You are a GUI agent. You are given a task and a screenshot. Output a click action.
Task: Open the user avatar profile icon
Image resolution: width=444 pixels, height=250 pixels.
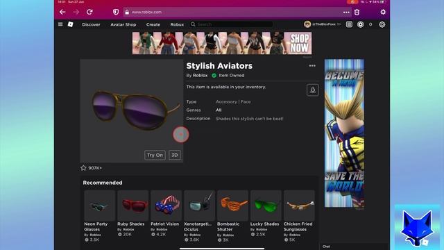(x=307, y=24)
